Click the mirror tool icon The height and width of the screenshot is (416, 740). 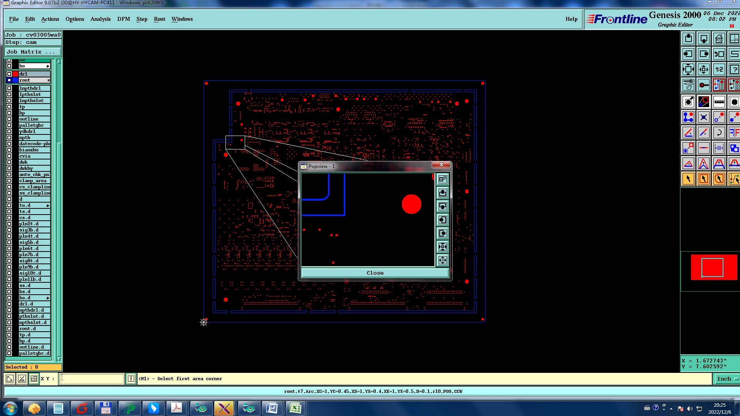734,133
